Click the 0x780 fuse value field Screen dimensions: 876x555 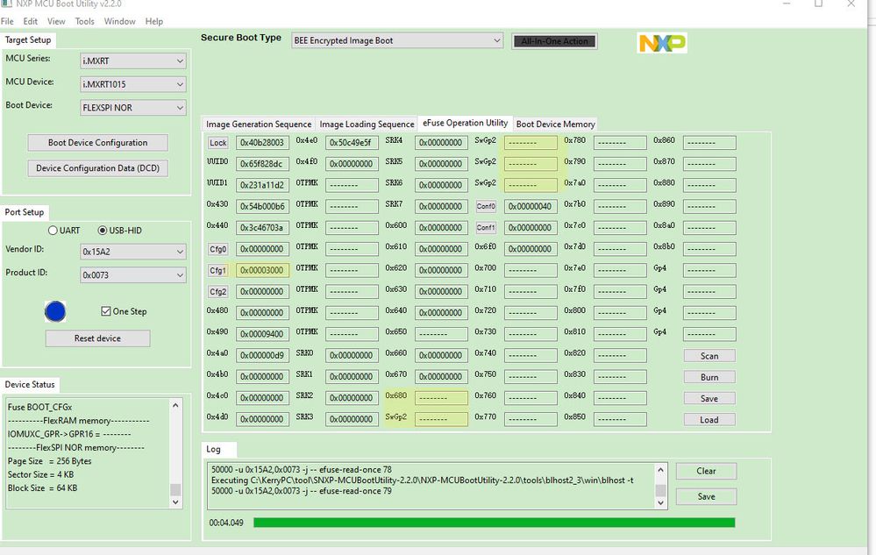click(620, 142)
